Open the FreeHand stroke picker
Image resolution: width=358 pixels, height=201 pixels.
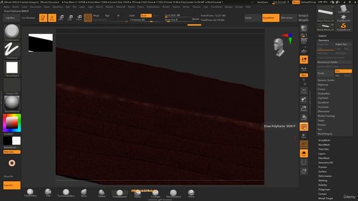12,51
